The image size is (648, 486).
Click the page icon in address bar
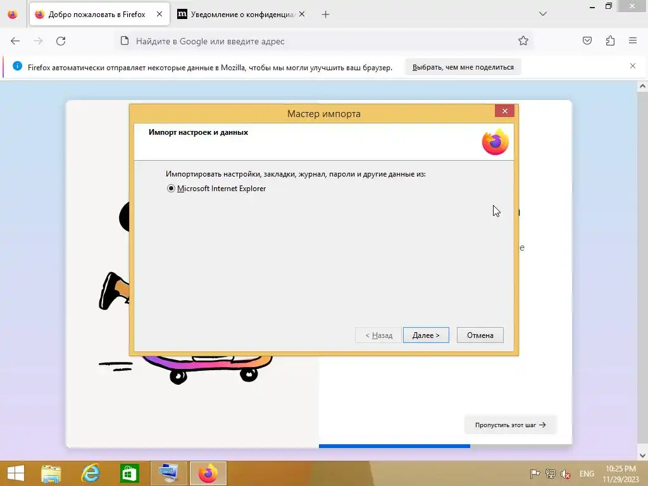125,41
